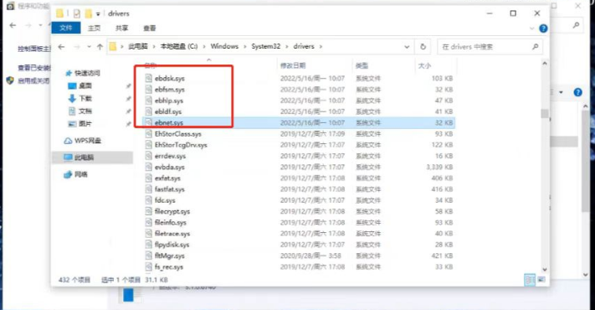Go back in the 程序和功能 window behind
The height and width of the screenshot is (310, 595).
click(x=13, y=25)
